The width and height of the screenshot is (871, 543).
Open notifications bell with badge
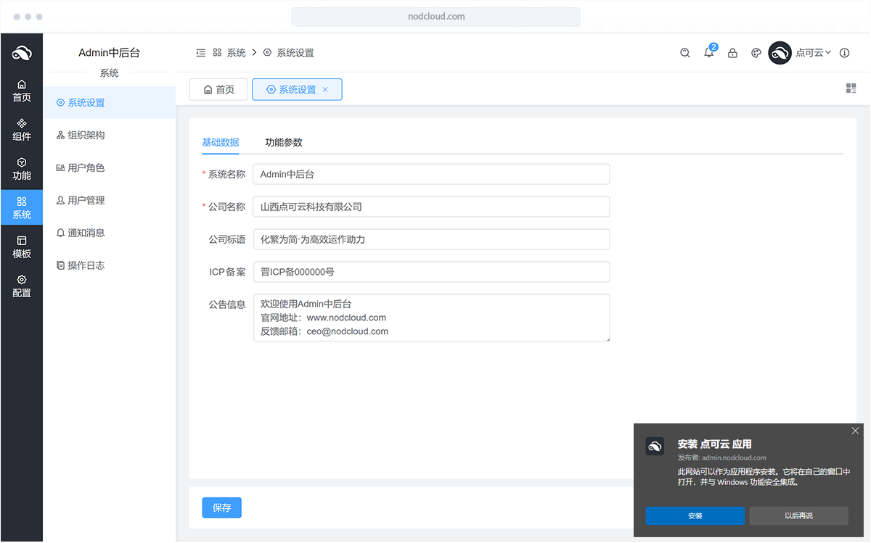(x=709, y=53)
